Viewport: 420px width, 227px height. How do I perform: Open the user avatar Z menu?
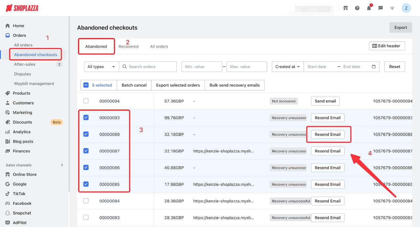(x=406, y=8)
